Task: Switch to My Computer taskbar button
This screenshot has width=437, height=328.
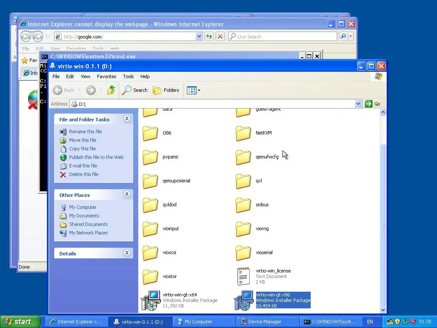Action: pyautogui.click(x=204, y=322)
